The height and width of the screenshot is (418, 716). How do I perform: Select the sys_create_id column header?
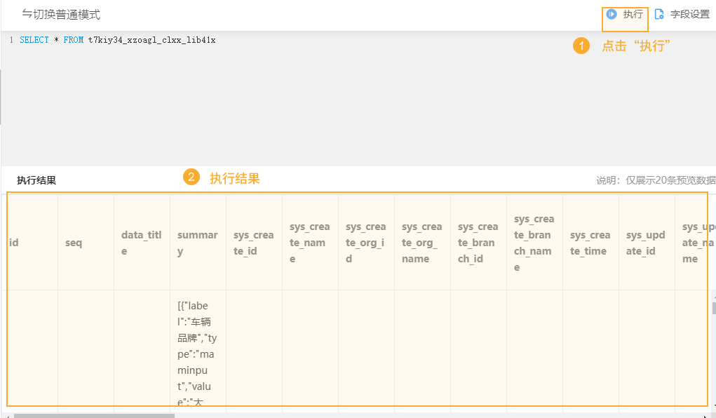pyautogui.click(x=253, y=243)
